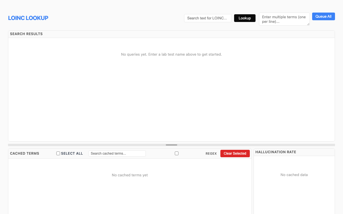Click the 'No cached data' text

coord(294,175)
